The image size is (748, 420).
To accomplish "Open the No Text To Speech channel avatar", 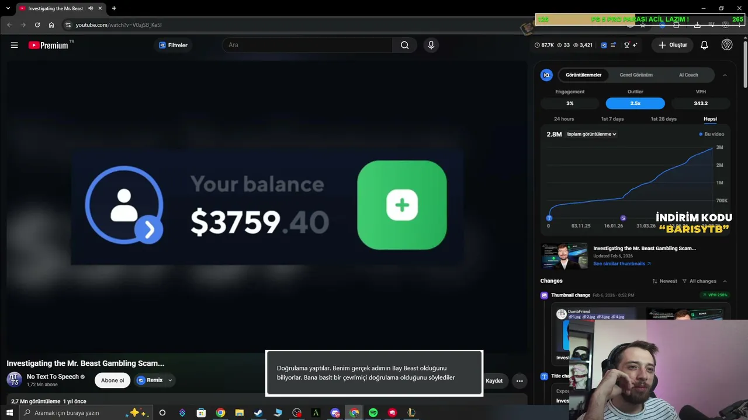I will point(15,380).
